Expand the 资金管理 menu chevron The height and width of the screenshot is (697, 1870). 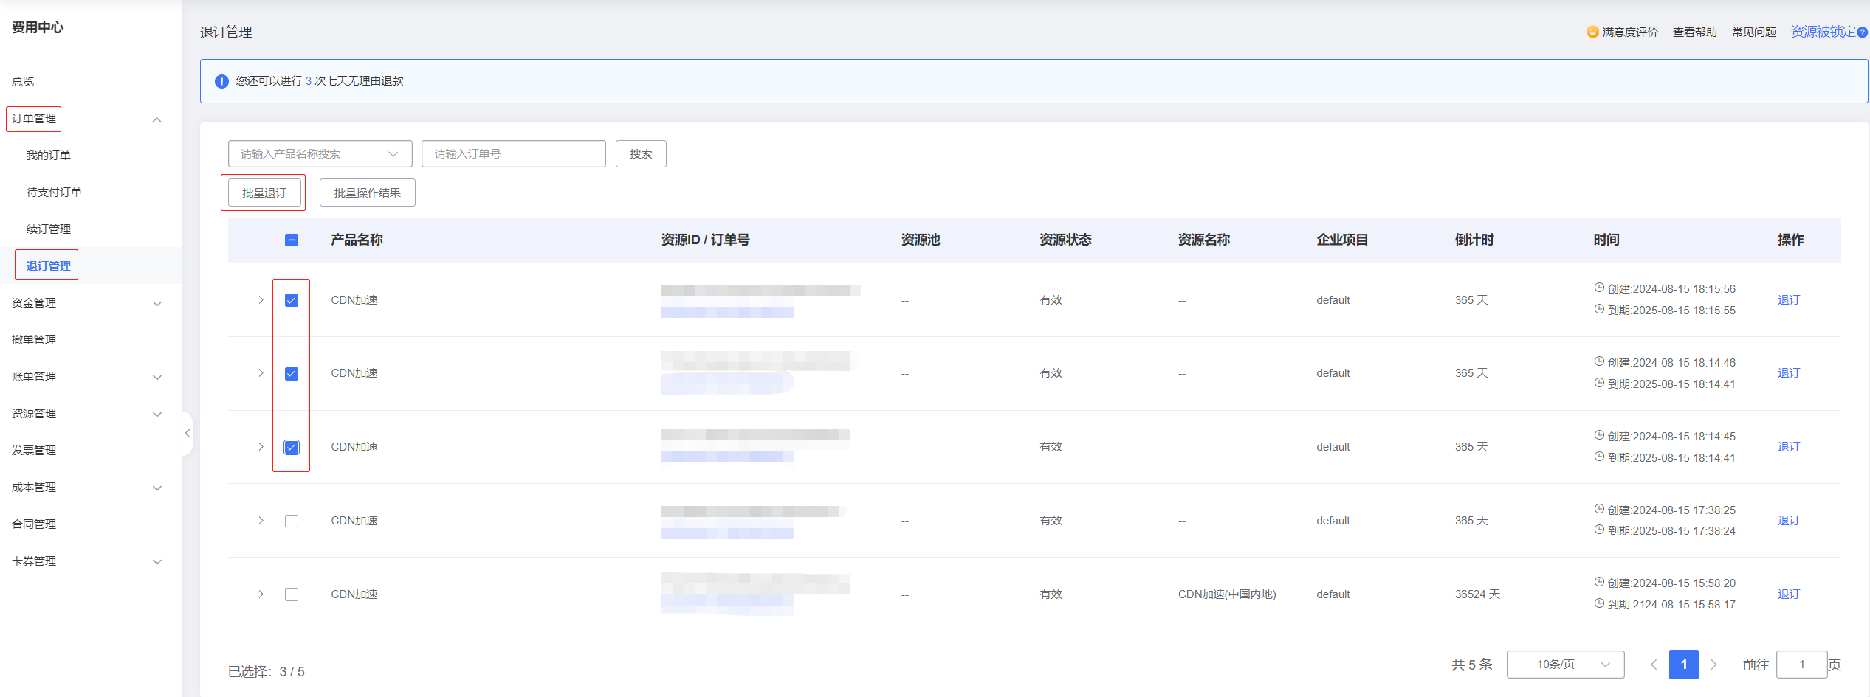point(157,303)
